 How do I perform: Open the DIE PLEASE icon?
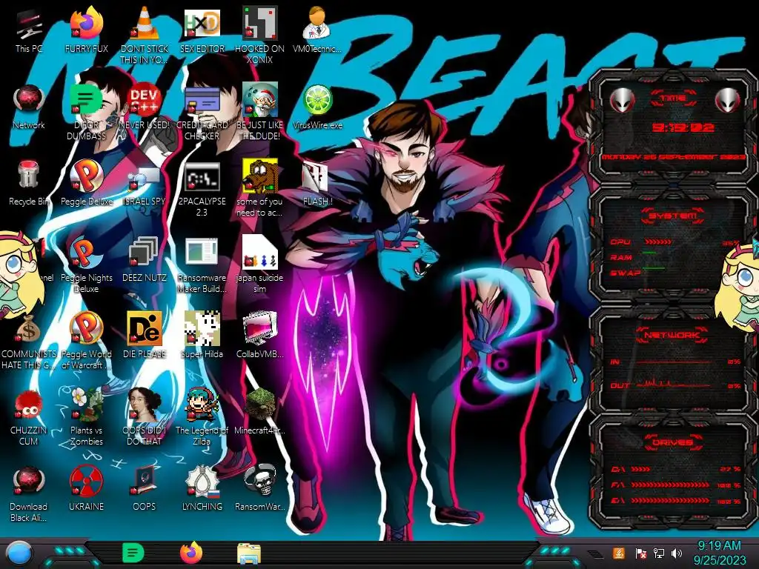pos(145,335)
